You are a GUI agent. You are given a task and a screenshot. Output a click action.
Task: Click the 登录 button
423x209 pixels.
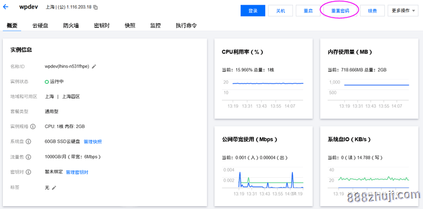point(253,11)
